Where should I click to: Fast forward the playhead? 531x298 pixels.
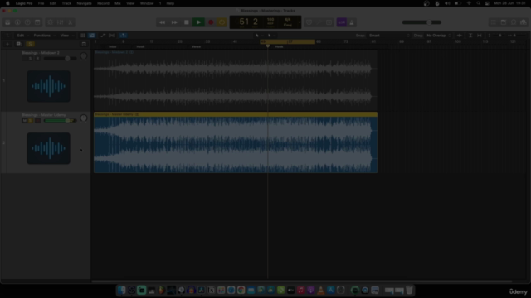[x=174, y=22]
